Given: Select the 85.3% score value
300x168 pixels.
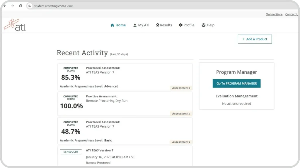Looking at the screenshot, I should (x=71, y=77).
